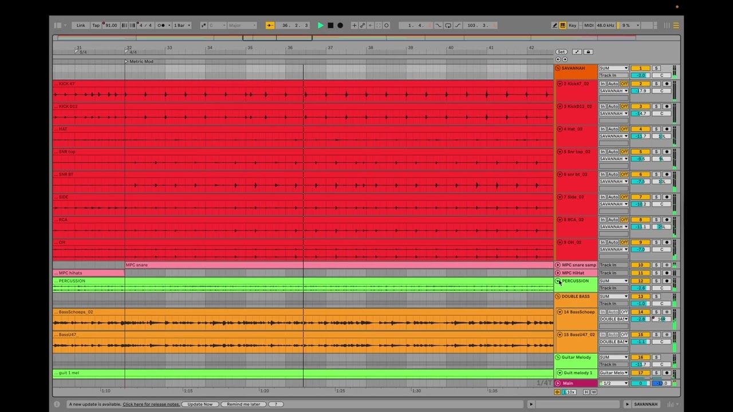Set 3 KickD12_02 monitor to Auto
733x412 pixels.
pos(613,106)
